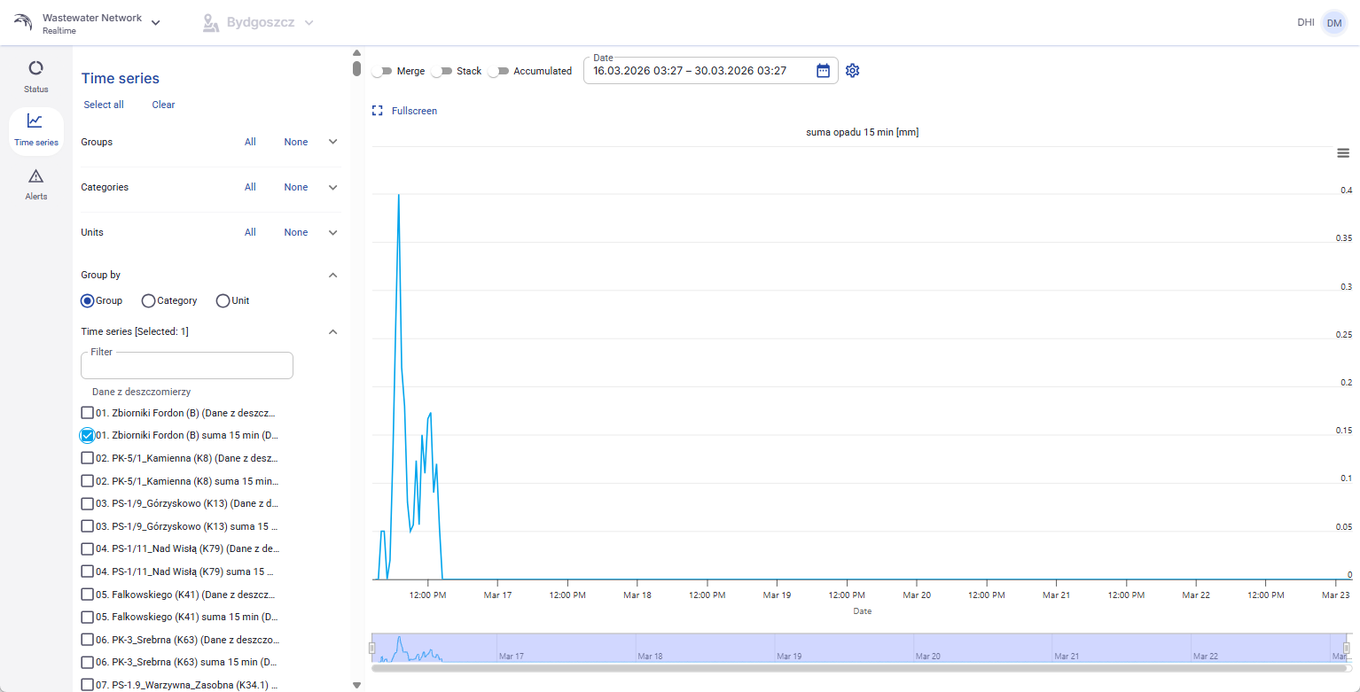
Task: Click the Bydgoszcz map location icon
Action: [x=210, y=23]
